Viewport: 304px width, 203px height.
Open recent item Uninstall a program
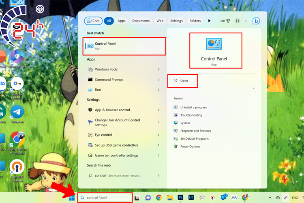(190, 107)
